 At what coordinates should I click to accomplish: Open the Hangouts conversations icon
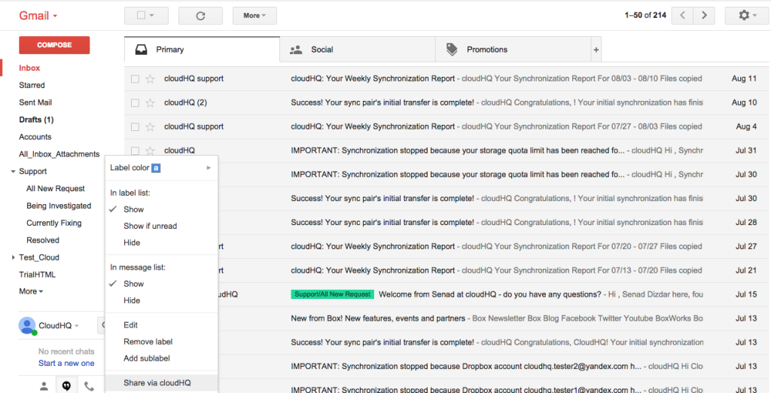[66, 386]
